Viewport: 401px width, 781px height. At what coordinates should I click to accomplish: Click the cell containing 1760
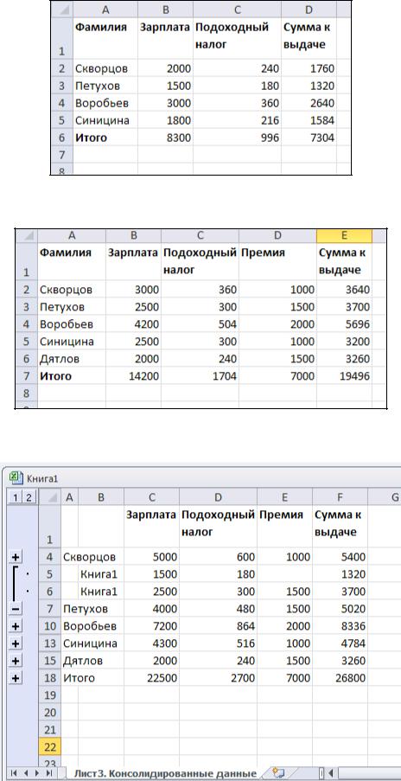click(x=309, y=68)
